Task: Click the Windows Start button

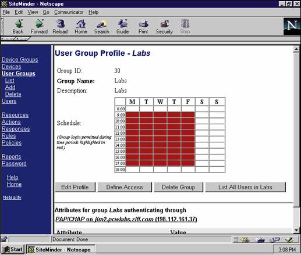Action: pos(13,249)
